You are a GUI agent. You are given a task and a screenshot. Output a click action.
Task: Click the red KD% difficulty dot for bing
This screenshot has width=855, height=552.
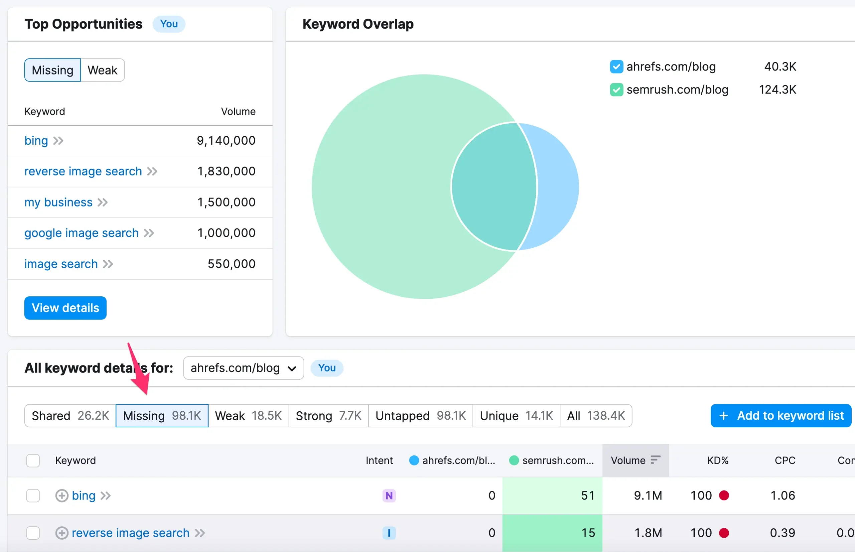(724, 496)
